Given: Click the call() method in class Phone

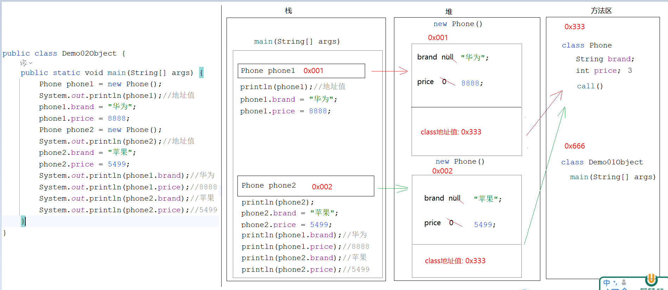Looking at the screenshot, I should coord(590,86).
